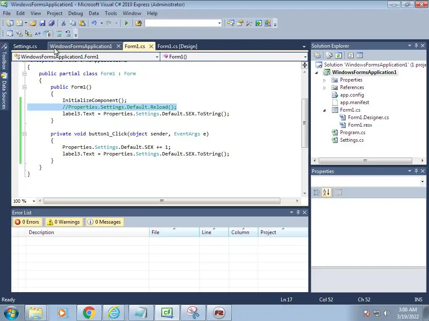Open the Undo history dropdown arrow

(101, 23)
